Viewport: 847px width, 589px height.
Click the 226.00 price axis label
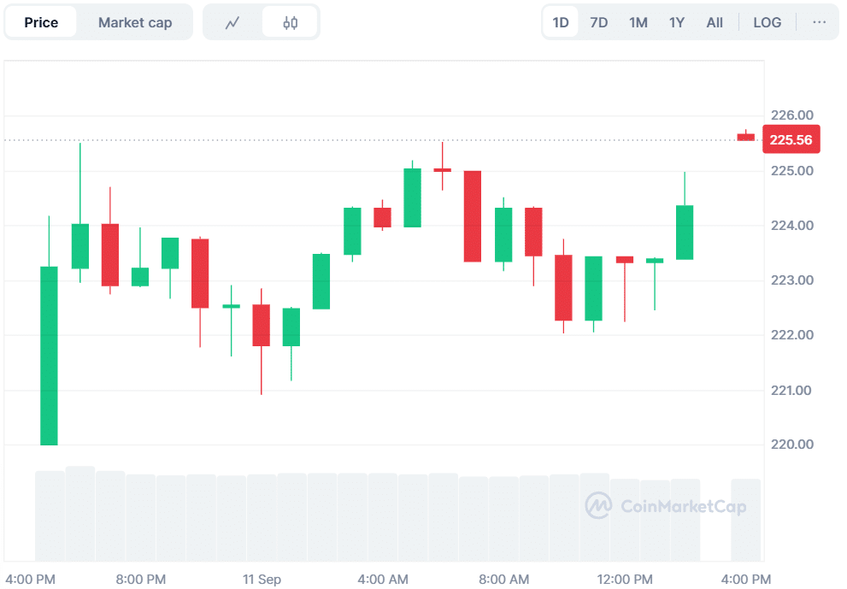tap(791, 115)
